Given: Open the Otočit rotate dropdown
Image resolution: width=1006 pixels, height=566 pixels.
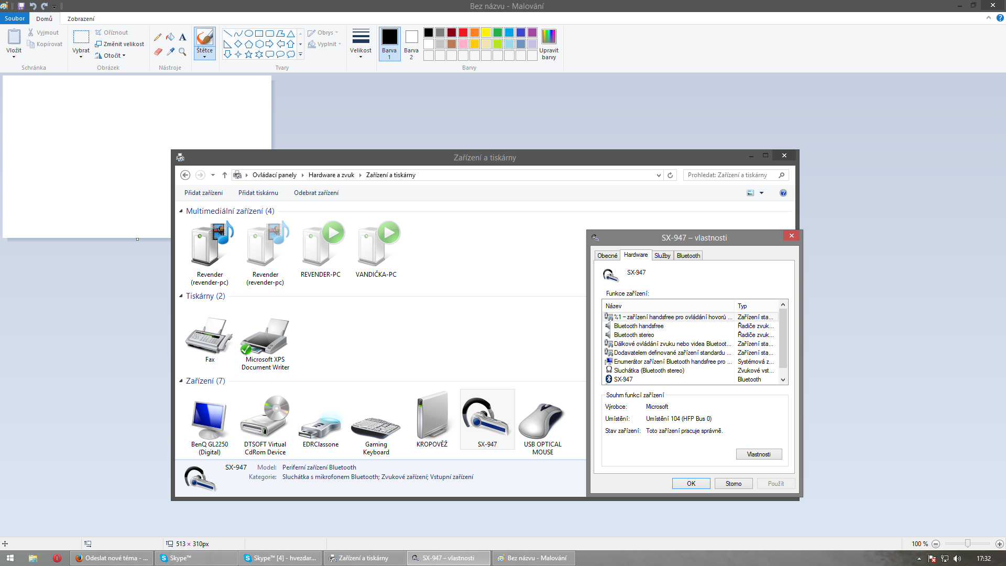Looking at the screenshot, I should tap(111, 56).
